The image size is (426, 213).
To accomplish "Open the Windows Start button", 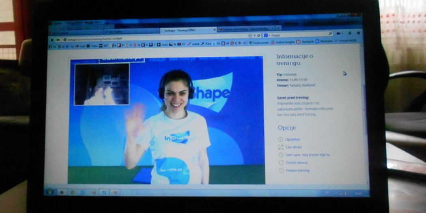I will pyautogui.click(x=50, y=192).
